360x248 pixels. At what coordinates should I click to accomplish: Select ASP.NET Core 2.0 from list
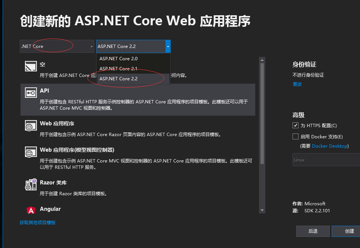[x=119, y=59]
